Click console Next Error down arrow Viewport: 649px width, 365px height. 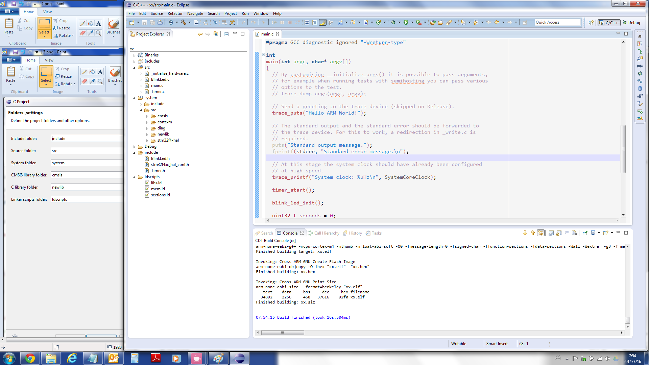tap(525, 233)
